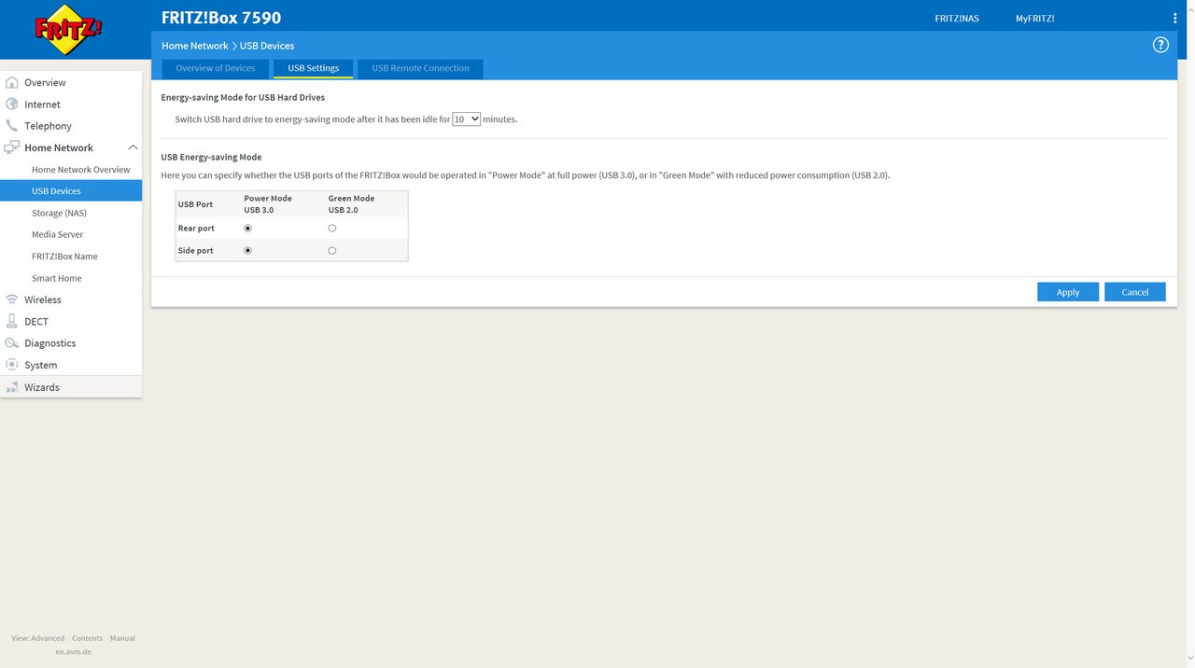
Task: Click the Home Network devices icon
Action: [11, 147]
